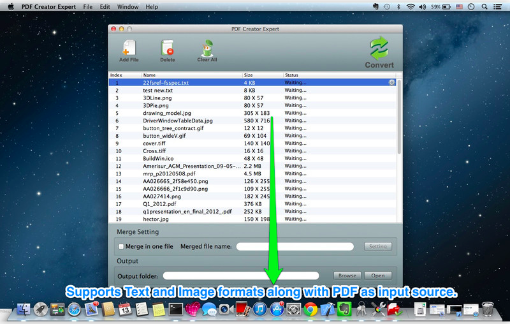Select the cover.tiff row

point(252,143)
